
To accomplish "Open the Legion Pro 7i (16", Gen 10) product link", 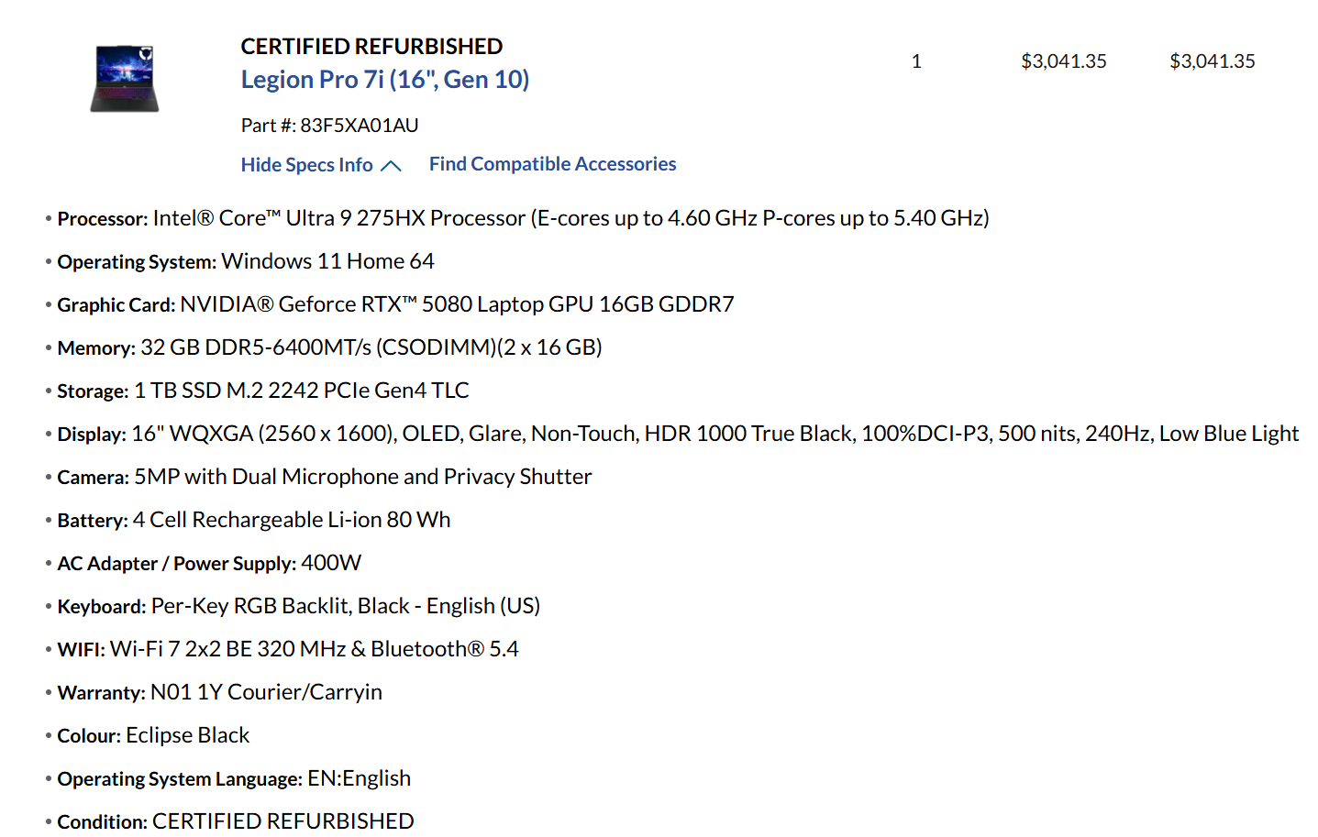I will point(385,80).
